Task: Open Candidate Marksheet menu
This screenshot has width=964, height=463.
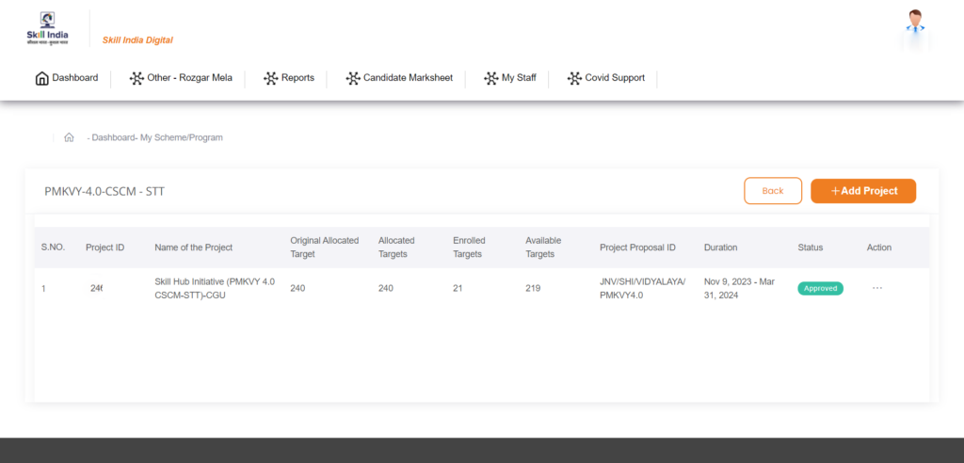Action: point(399,78)
